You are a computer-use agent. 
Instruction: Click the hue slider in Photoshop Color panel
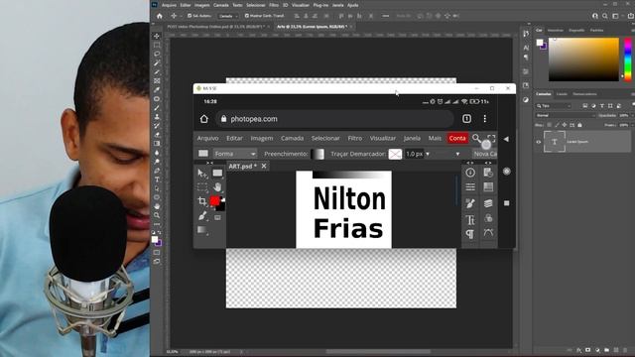point(628,59)
